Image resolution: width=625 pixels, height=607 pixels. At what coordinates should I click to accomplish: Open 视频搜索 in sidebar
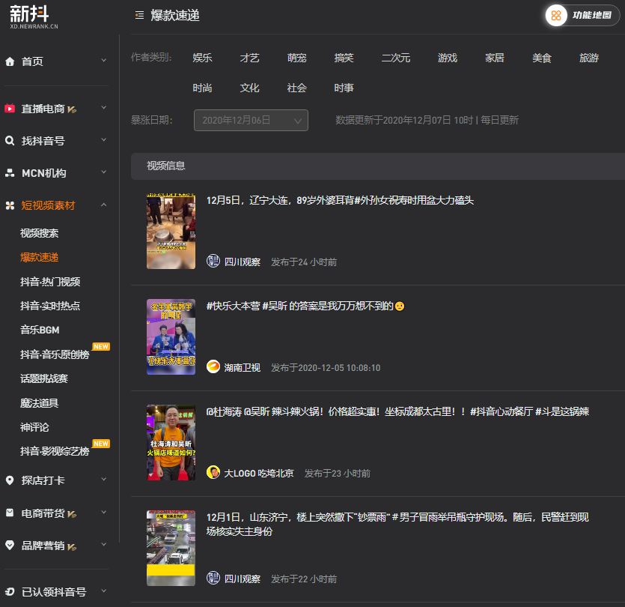click(x=40, y=233)
